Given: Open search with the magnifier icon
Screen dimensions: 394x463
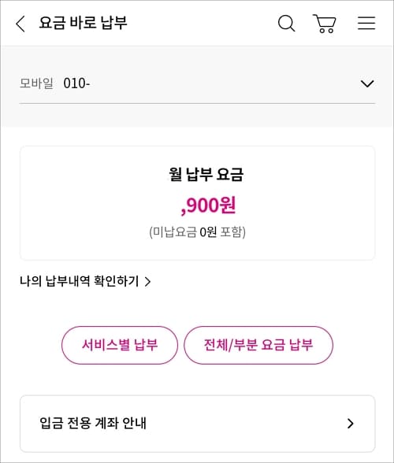Looking at the screenshot, I should [x=286, y=24].
